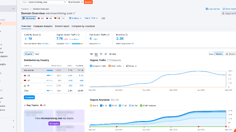Select the Organic toggle button
The height and width of the screenshot is (132, 236).
(29, 54)
